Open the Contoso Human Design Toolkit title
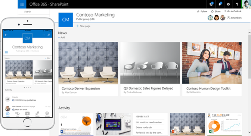The height and width of the screenshot is (136, 251). (x=208, y=89)
